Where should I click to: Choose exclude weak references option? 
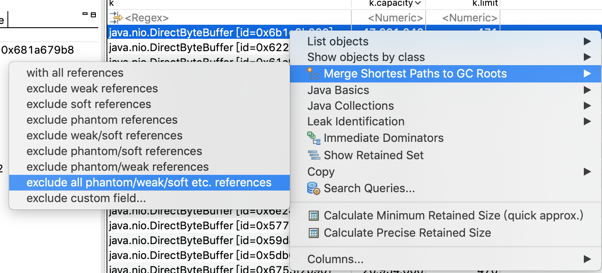point(92,89)
